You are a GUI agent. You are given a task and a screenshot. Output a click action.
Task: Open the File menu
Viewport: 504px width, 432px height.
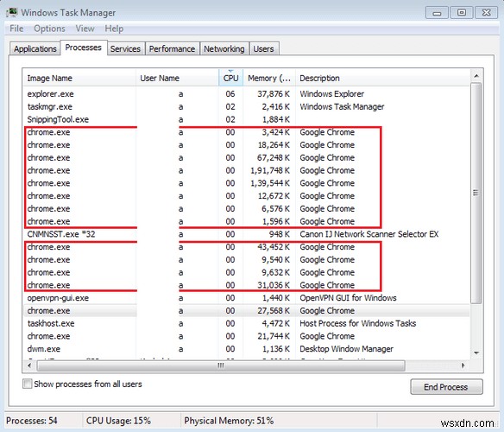tap(16, 29)
